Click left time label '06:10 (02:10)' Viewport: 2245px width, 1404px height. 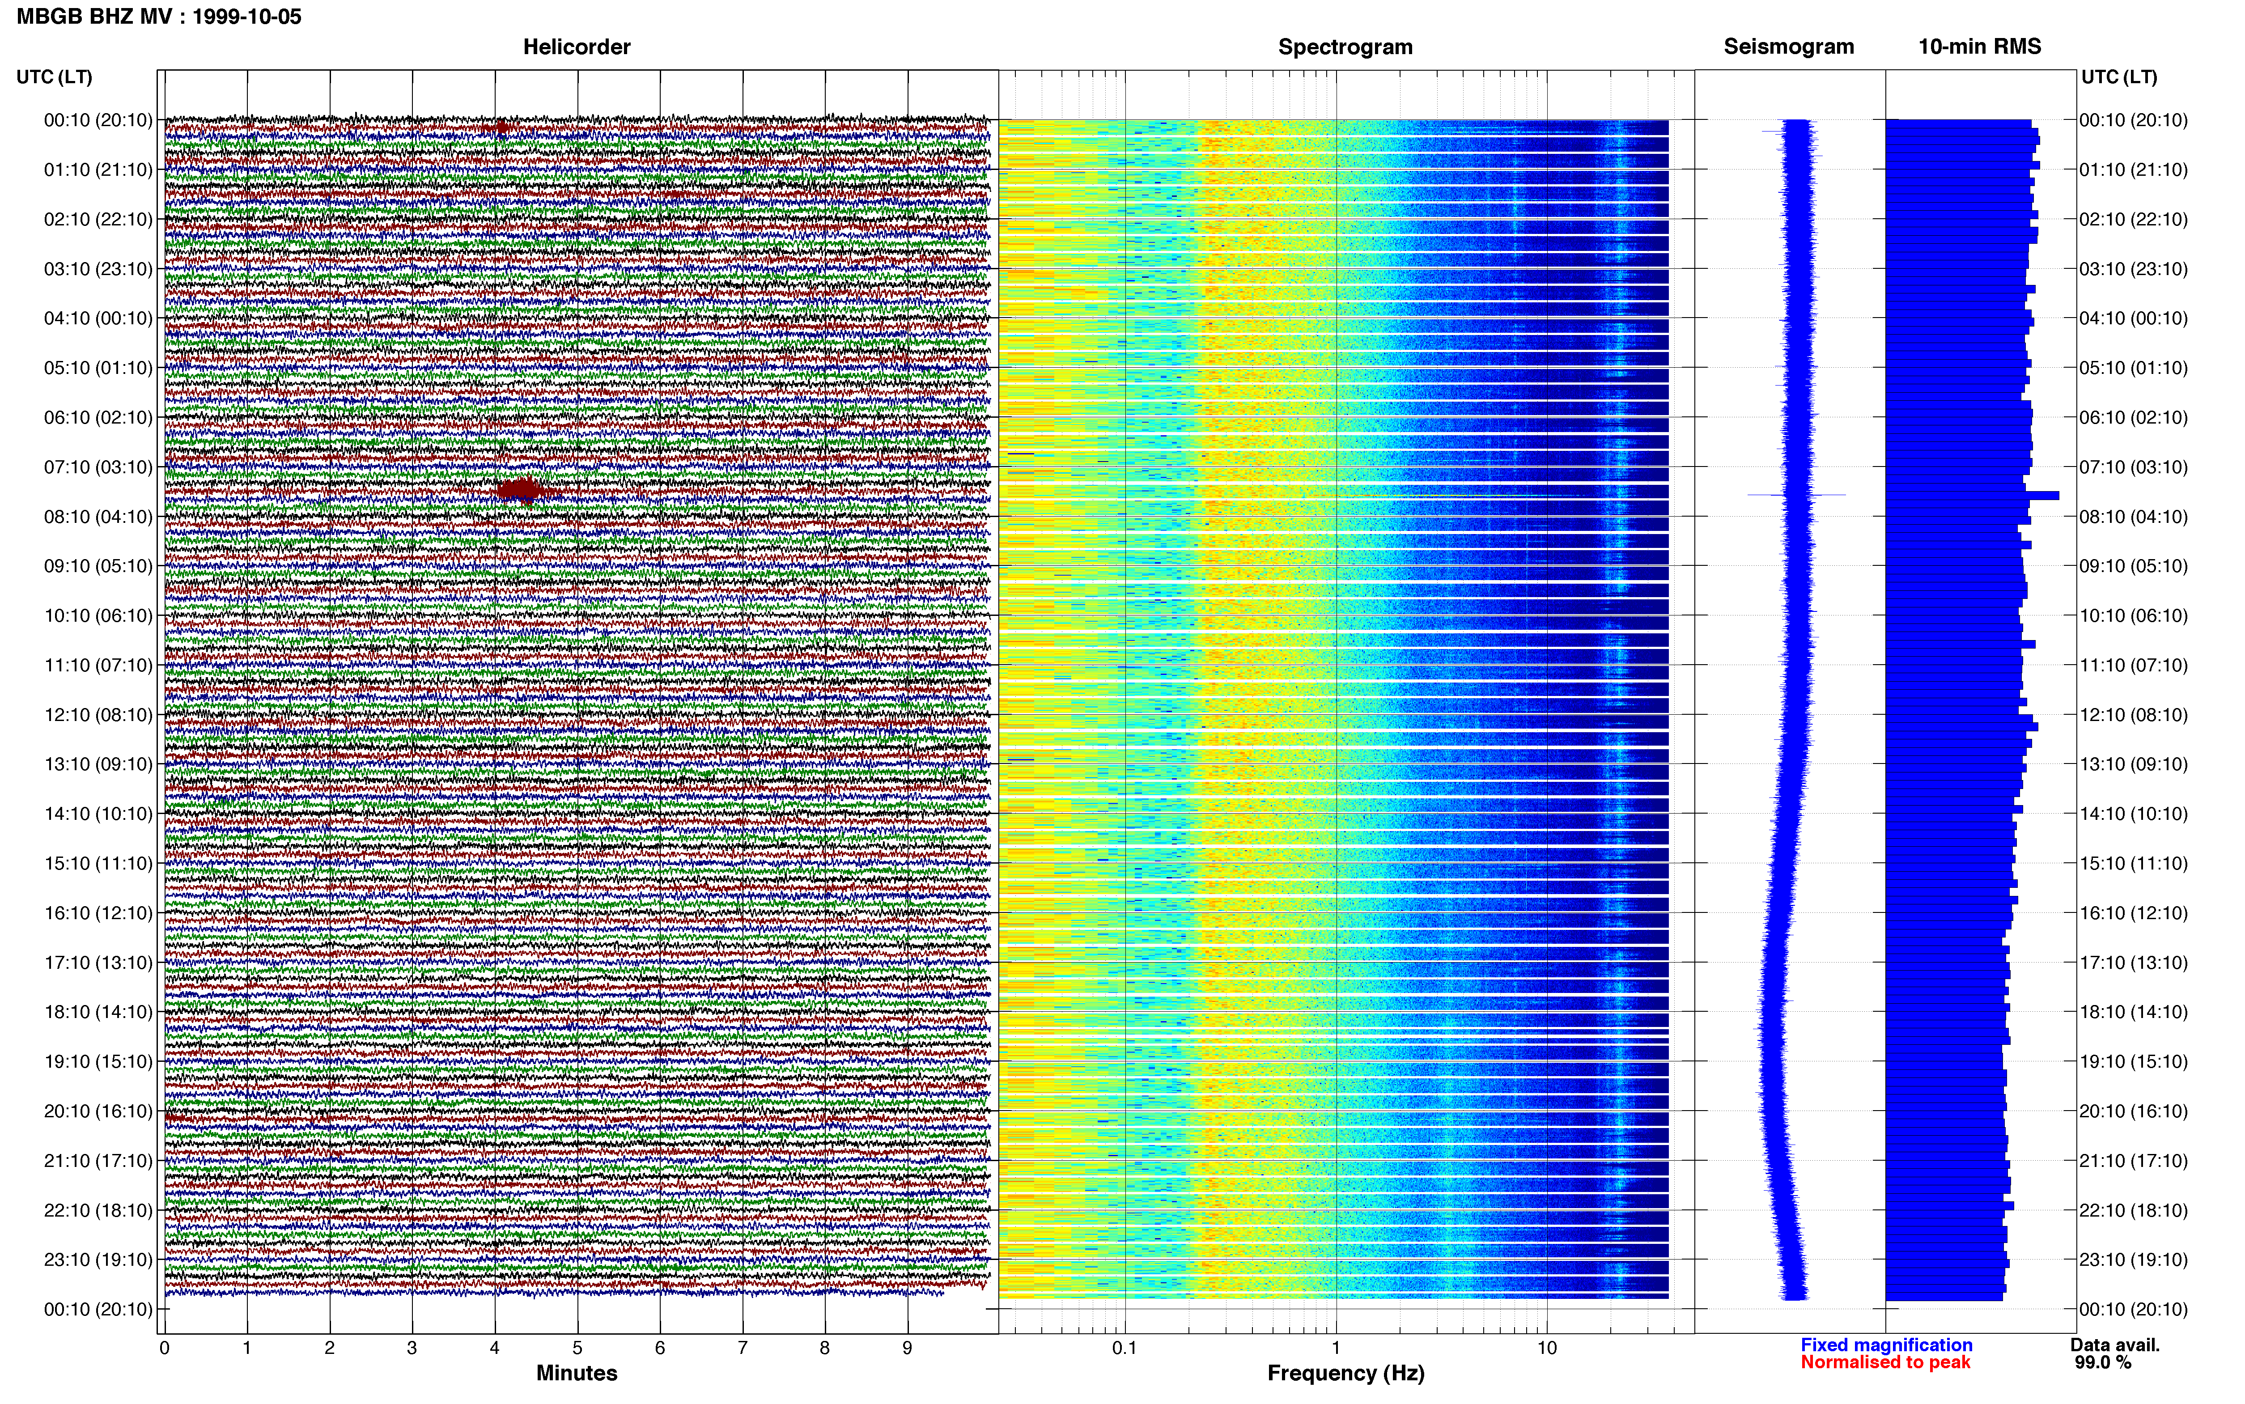(x=98, y=418)
